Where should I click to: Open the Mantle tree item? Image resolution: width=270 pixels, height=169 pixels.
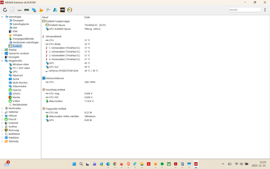[16, 97]
